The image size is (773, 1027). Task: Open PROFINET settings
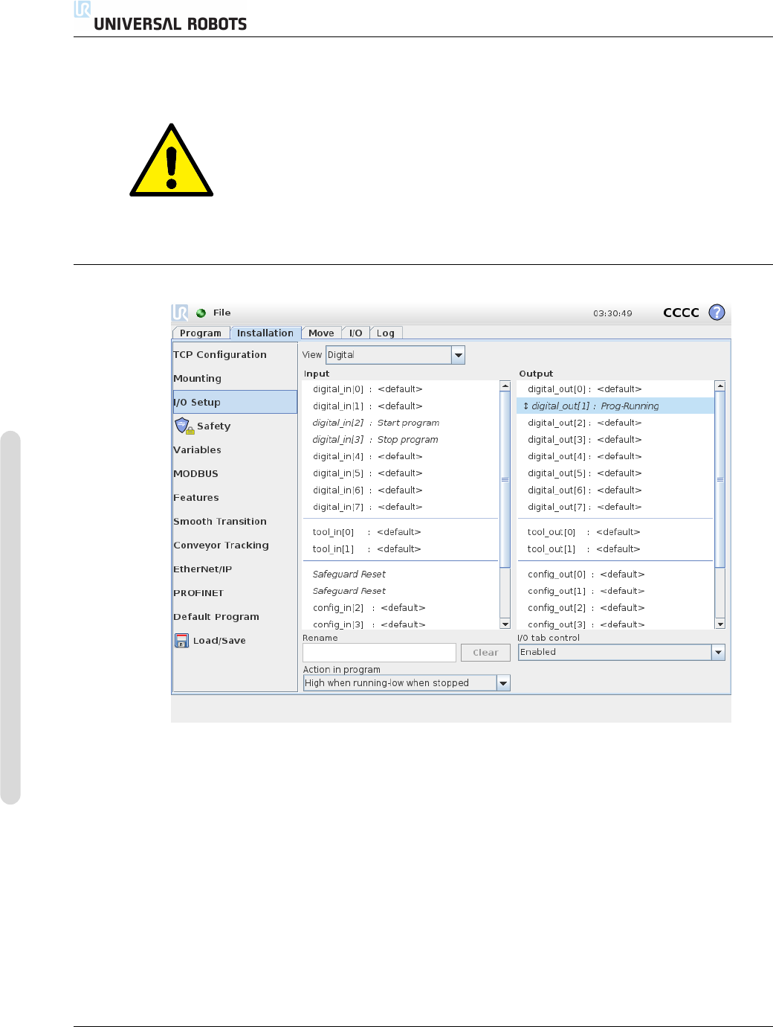pyautogui.click(x=235, y=593)
